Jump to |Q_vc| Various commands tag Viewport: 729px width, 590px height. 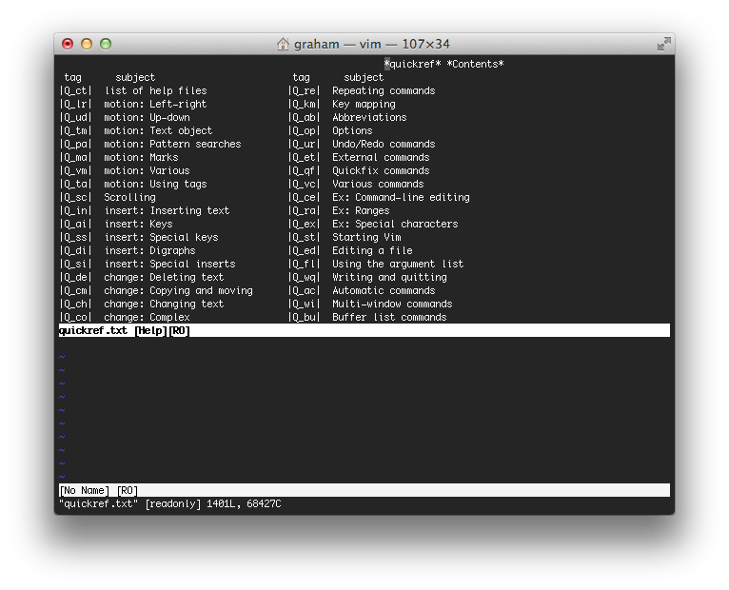[x=304, y=184]
